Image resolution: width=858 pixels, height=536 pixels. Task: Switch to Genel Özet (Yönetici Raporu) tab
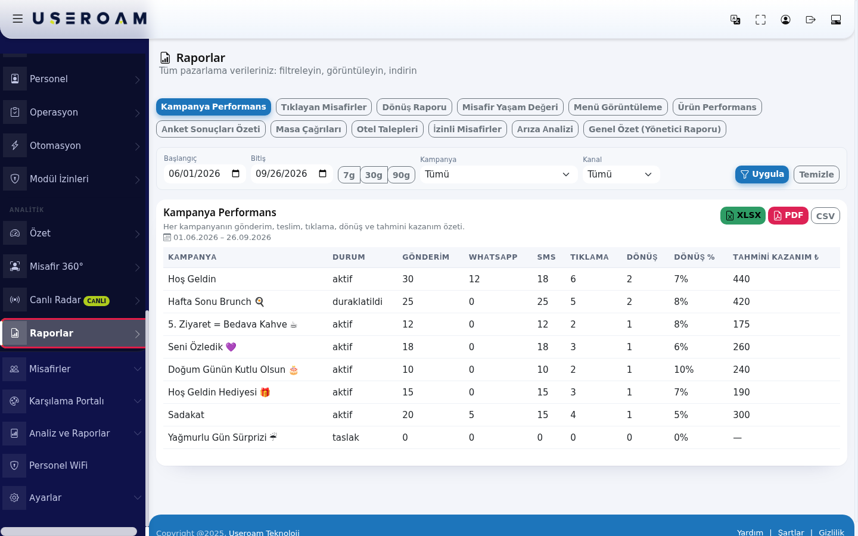pyautogui.click(x=655, y=129)
